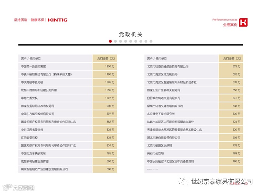
Task: Select the row 中国北方车辆研究所
Action: (x=67, y=153)
